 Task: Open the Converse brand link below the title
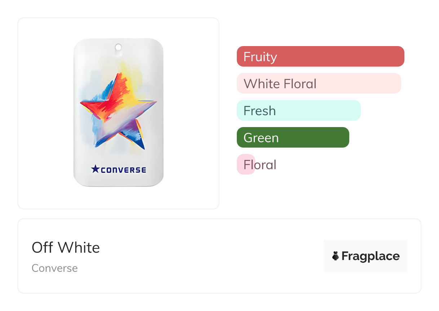click(x=54, y=268)
